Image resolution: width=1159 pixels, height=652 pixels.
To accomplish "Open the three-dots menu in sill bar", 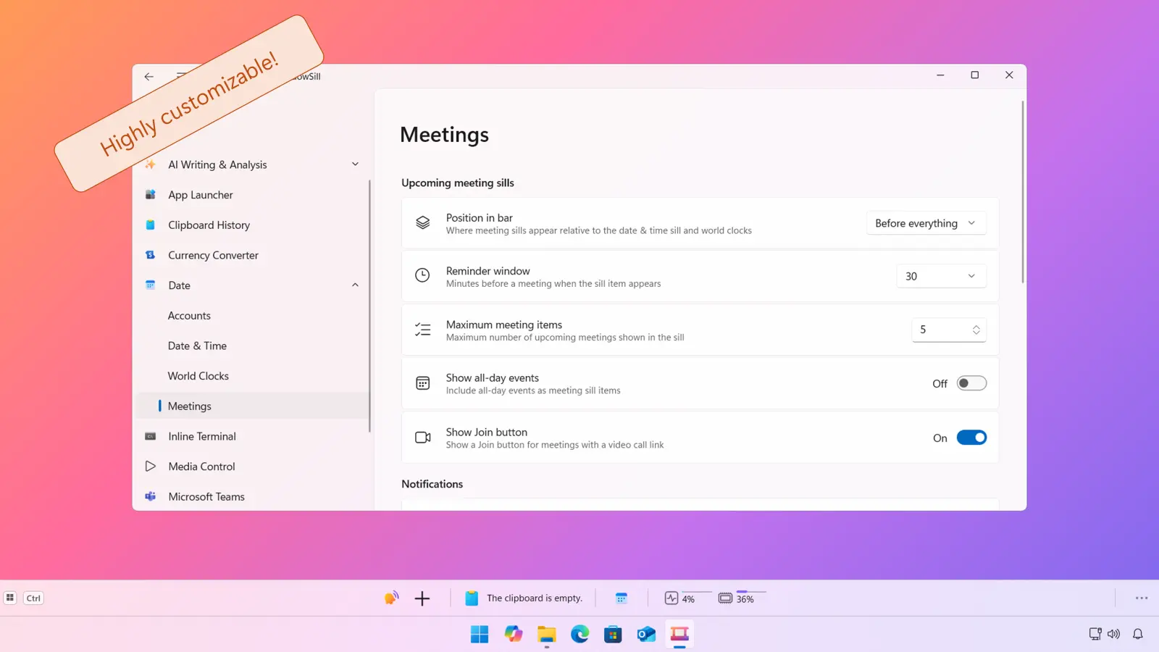I will (1142, 598).
